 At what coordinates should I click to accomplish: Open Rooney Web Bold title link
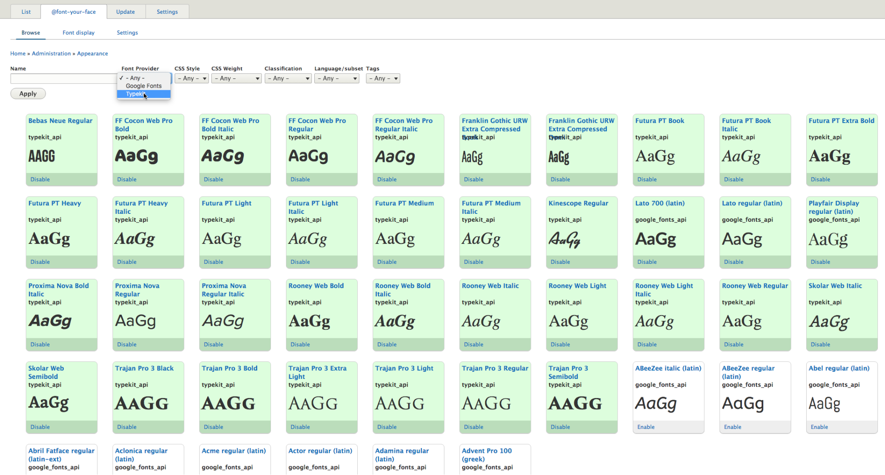coord(316,286)
